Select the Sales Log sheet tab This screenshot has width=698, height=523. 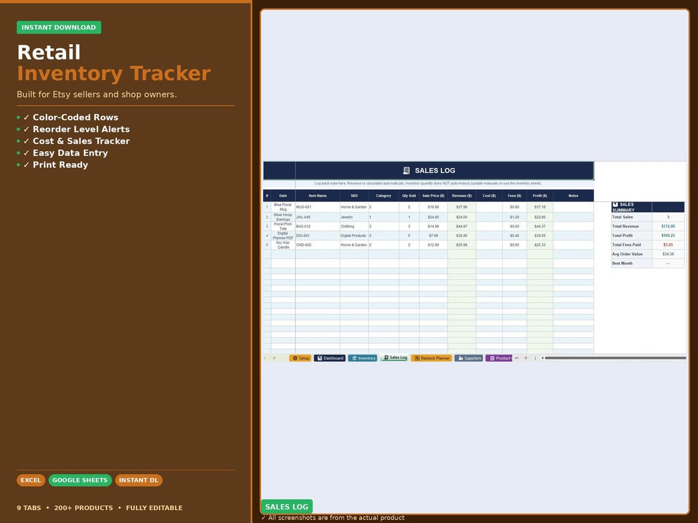[394, 358]
